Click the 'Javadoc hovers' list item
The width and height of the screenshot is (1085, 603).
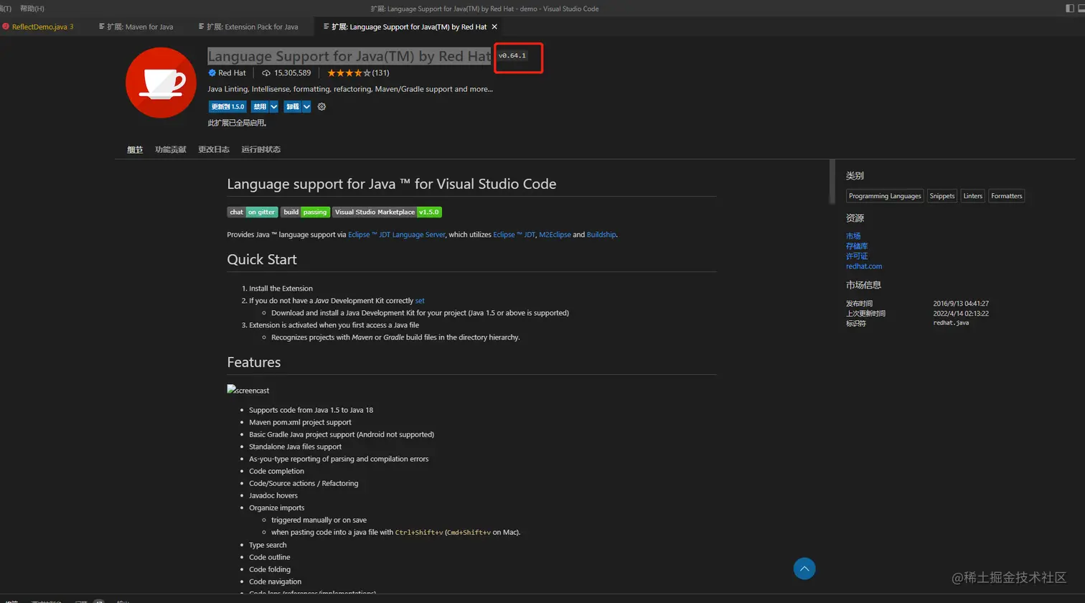click(273, 495)
